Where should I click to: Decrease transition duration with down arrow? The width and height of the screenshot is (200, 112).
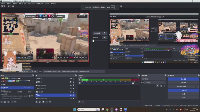tap(165, 83)
